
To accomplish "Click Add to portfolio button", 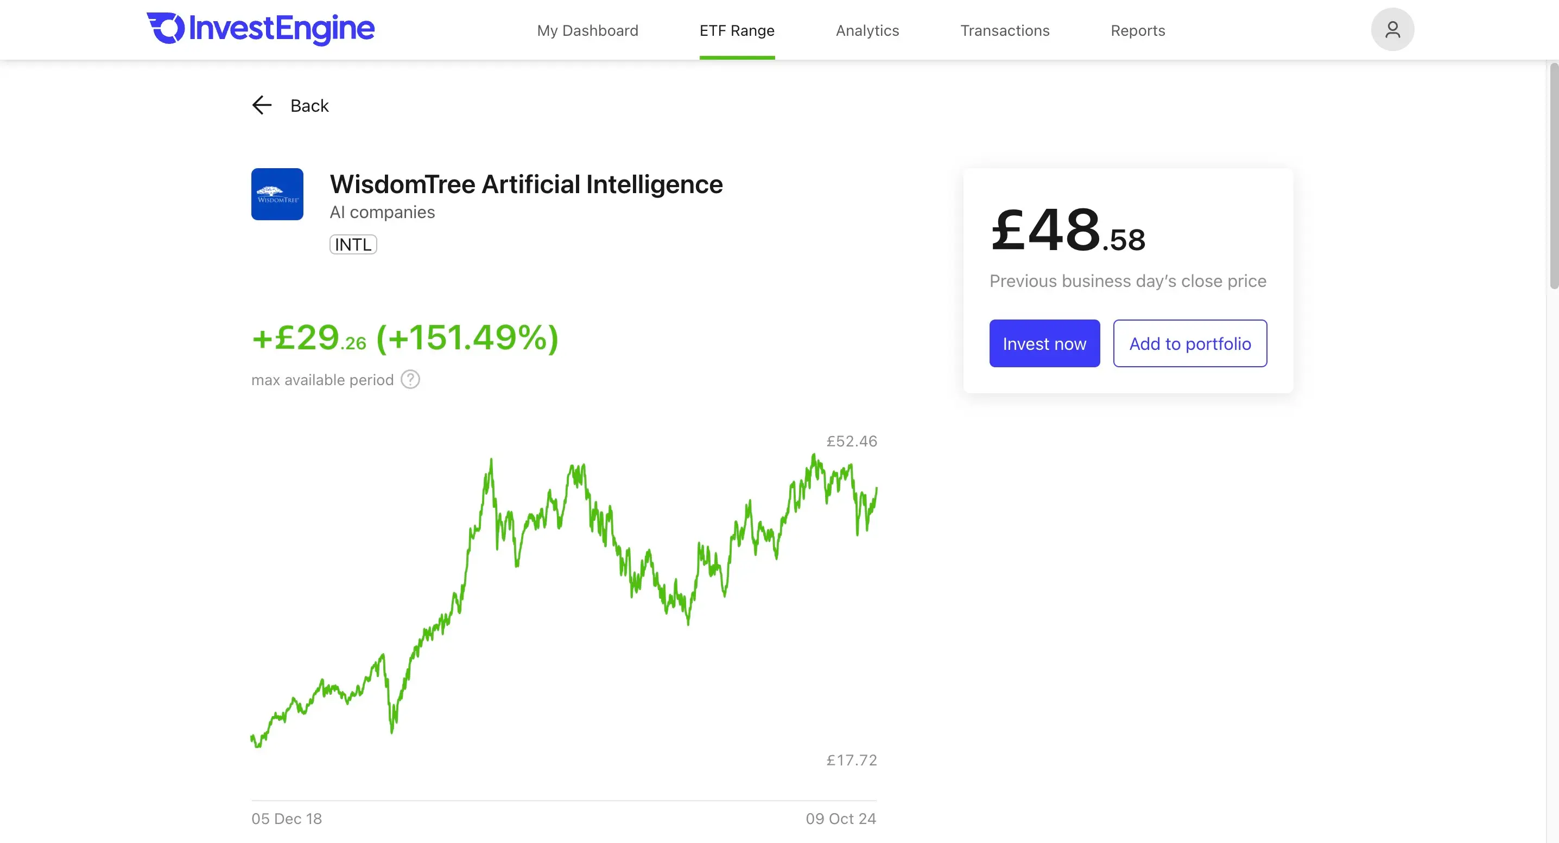I will tap(1190, 343).
